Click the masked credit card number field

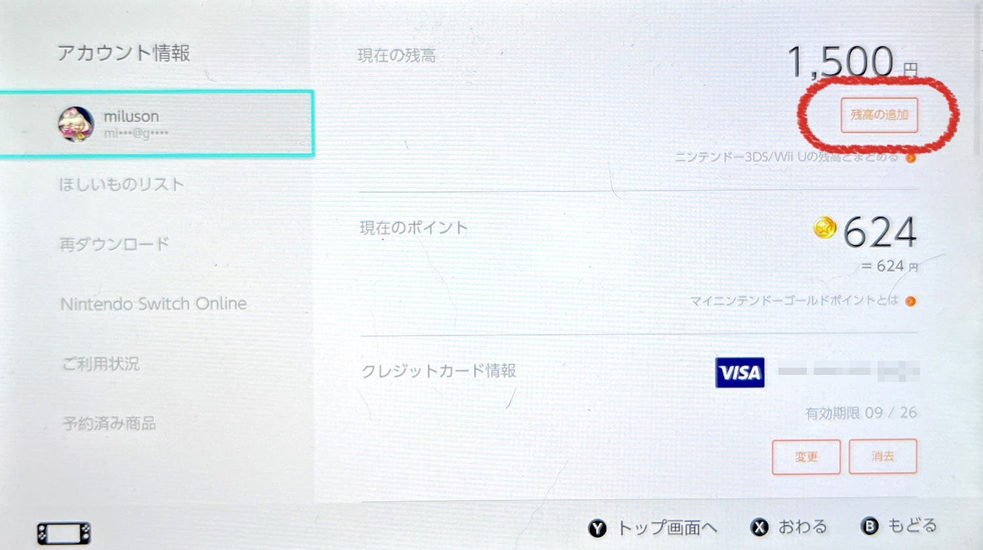pos(849,371)
